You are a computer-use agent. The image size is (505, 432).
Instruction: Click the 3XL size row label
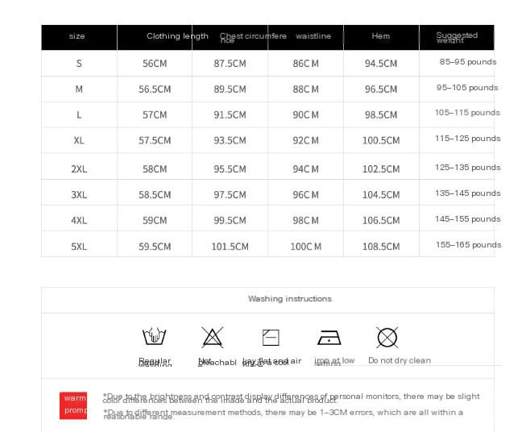(x=79, y=195)
